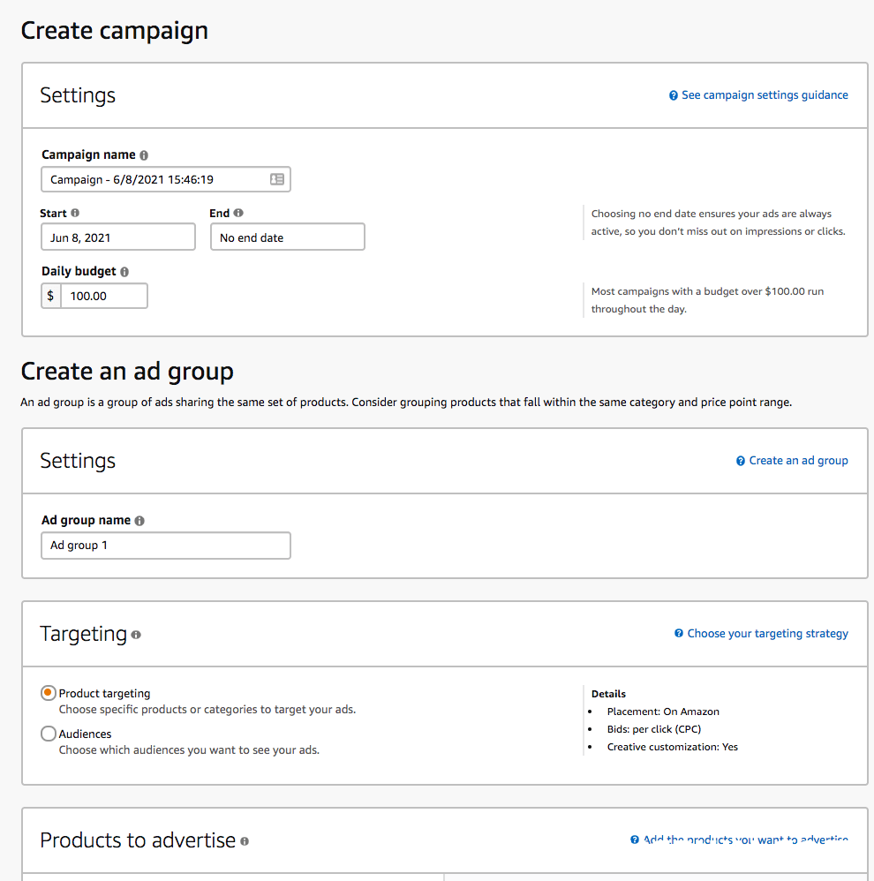Click the info icon next to Daily budget
The image size is (874, 881).
coord(124,272)
